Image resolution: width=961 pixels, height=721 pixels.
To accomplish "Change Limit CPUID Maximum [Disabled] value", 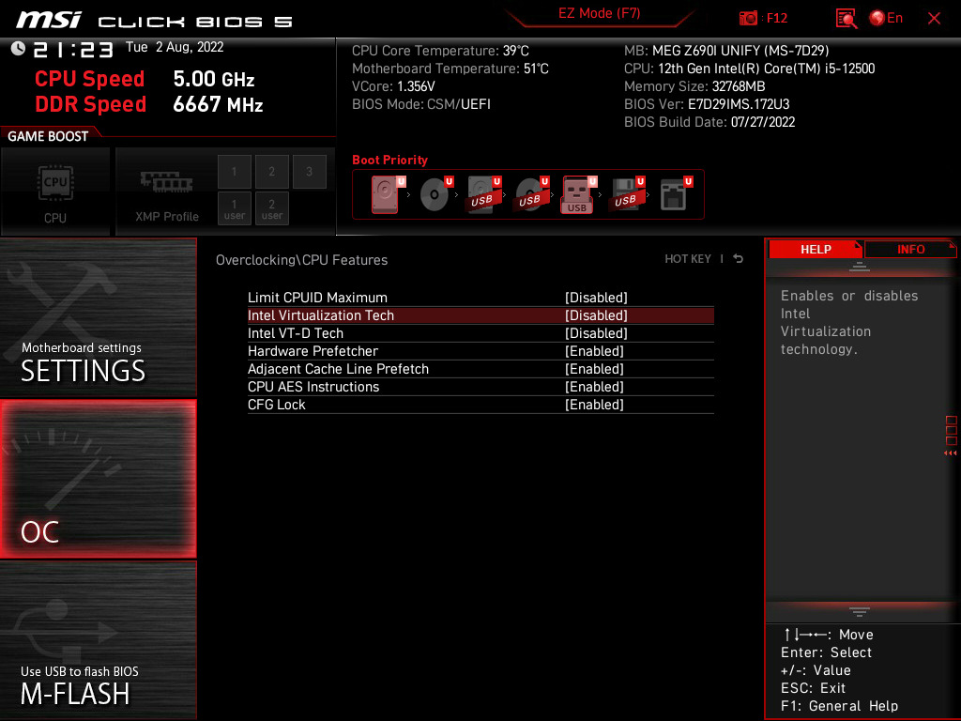I will pyautogui.click(x=596, y=298).
